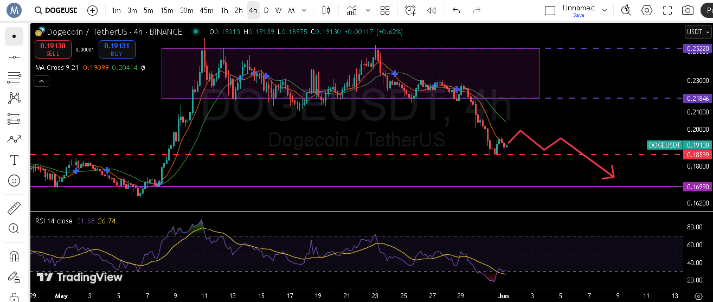The width and height of the screenshot is (713, 302).
Task: Open the user profile avatar menu
Action: pos(14,10)
